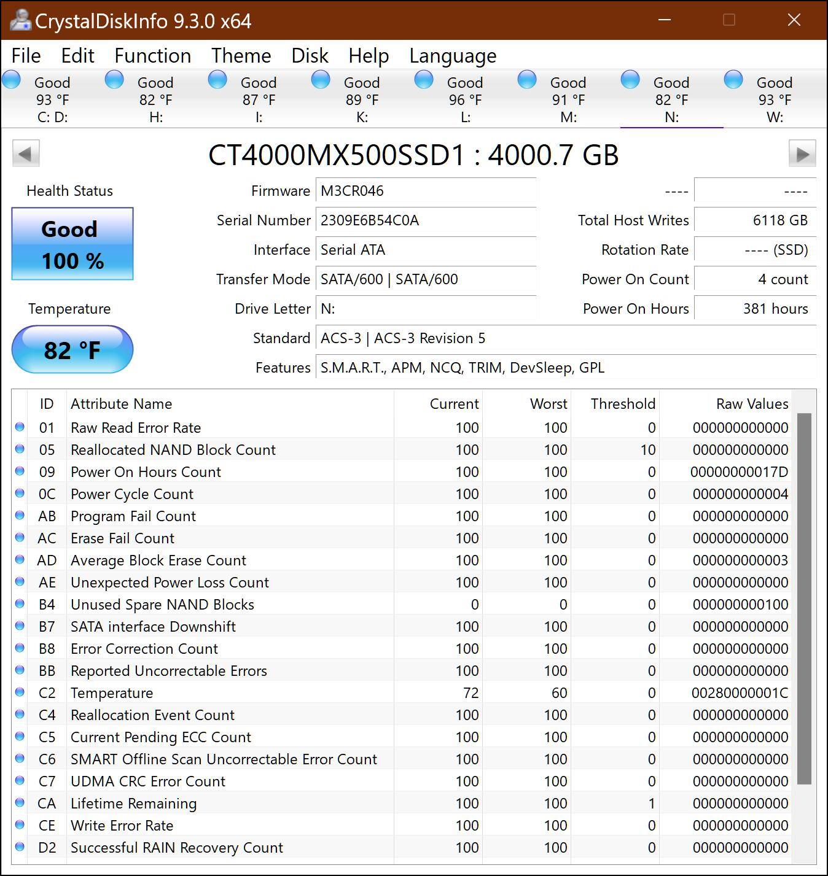The image size is (828, 876).
Task: Select the Firmware text field
Action: click(426, 190)
